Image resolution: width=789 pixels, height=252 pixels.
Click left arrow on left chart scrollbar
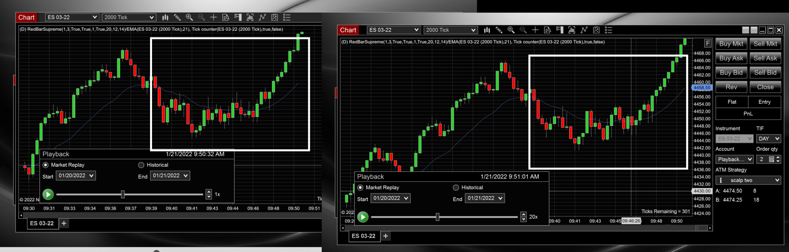(x=21, y=215)
